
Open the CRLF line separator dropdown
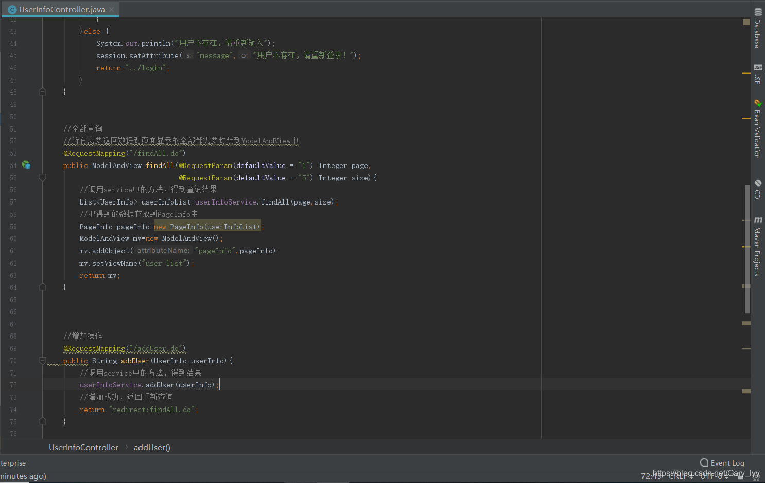681,476
